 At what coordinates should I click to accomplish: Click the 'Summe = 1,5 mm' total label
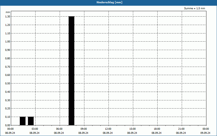pos(194,8)
